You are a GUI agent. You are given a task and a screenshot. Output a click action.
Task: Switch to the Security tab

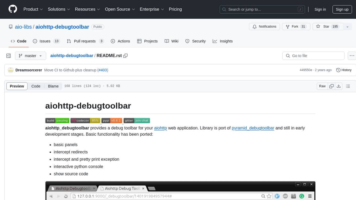tap(196, 41)
